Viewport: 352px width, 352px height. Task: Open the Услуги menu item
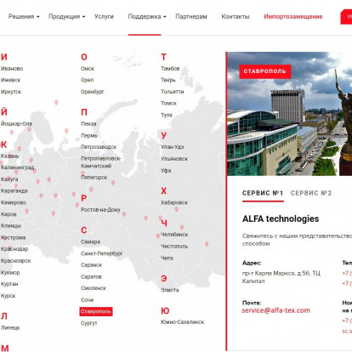104,16
